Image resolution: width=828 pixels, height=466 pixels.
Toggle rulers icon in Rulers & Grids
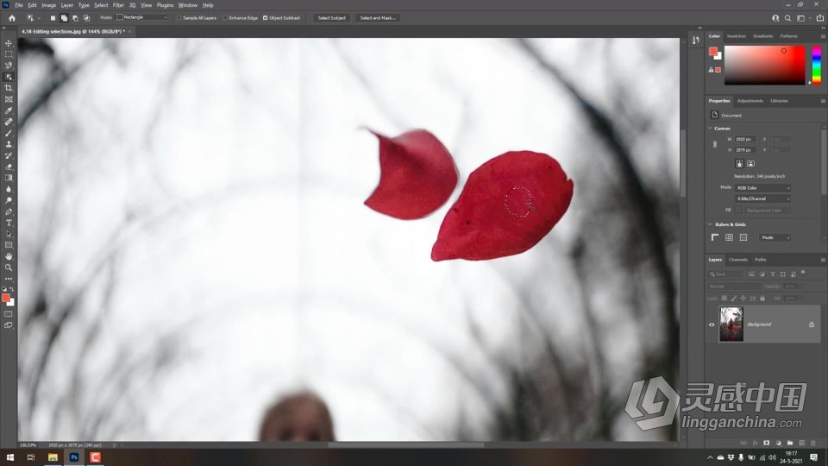715,238
